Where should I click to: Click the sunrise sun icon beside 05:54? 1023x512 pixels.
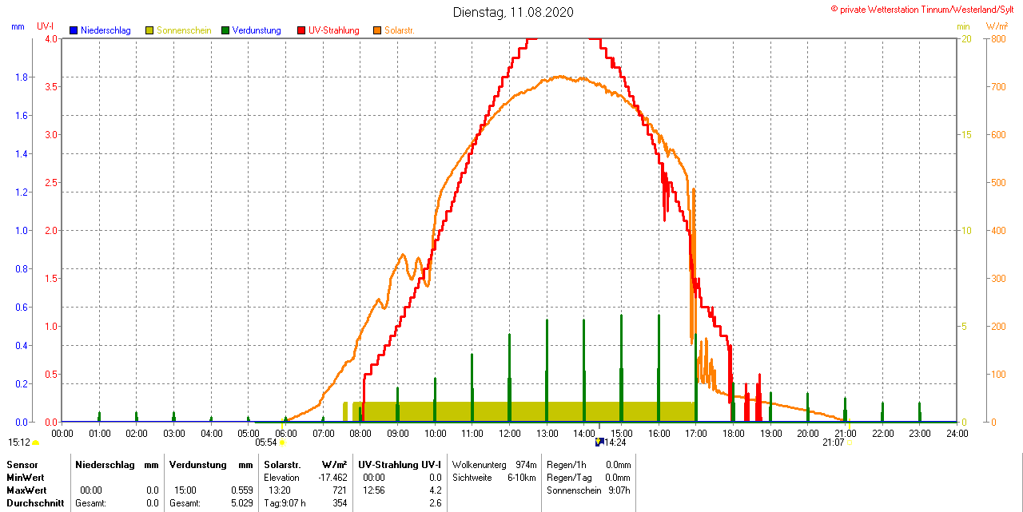282,443
